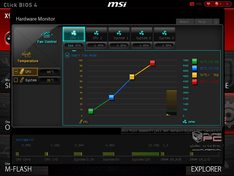Viewport: 234px width, 176px height.
Task: Select red point on the fan curve
Action: [x=153, y=63]
